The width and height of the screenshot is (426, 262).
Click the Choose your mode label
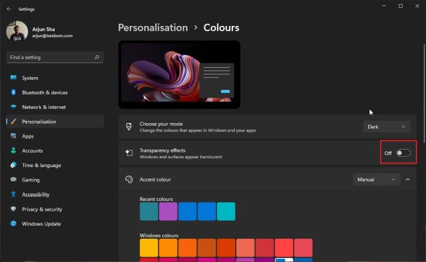tap(161, 124)
